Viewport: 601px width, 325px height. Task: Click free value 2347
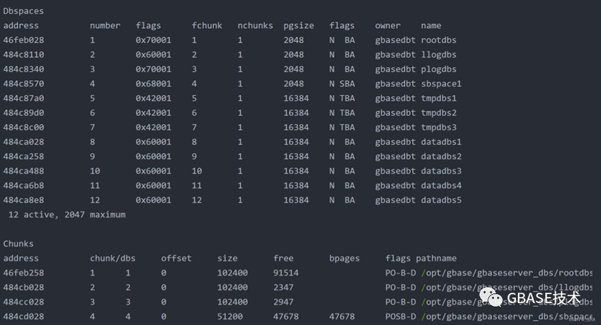coord(283,287)
